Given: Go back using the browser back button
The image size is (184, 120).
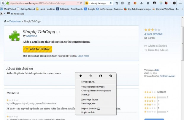Looking at the screenshot, I should (x=3, y=3).
